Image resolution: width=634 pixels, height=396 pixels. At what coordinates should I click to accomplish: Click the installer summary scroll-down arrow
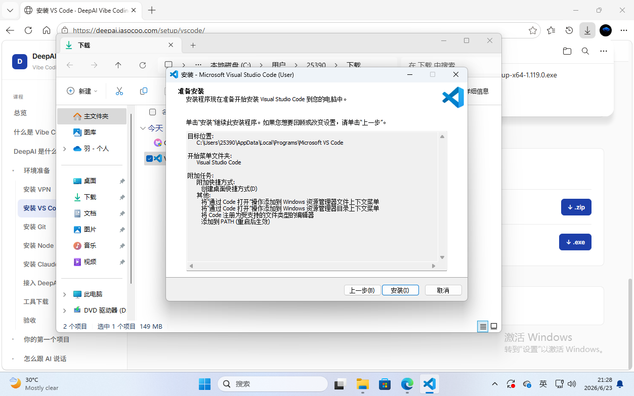(442, 257)
